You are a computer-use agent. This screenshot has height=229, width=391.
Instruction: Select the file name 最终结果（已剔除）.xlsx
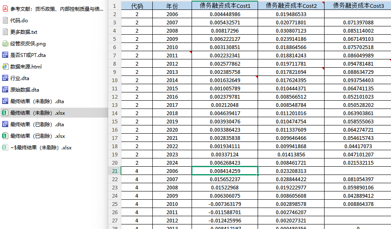pyautogui.click(x=38, y=136)
